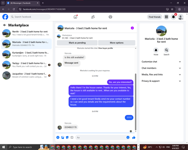The image size is (188, 150).
Task: Click the 'Is this still available?' message
Action: [74, 57]
